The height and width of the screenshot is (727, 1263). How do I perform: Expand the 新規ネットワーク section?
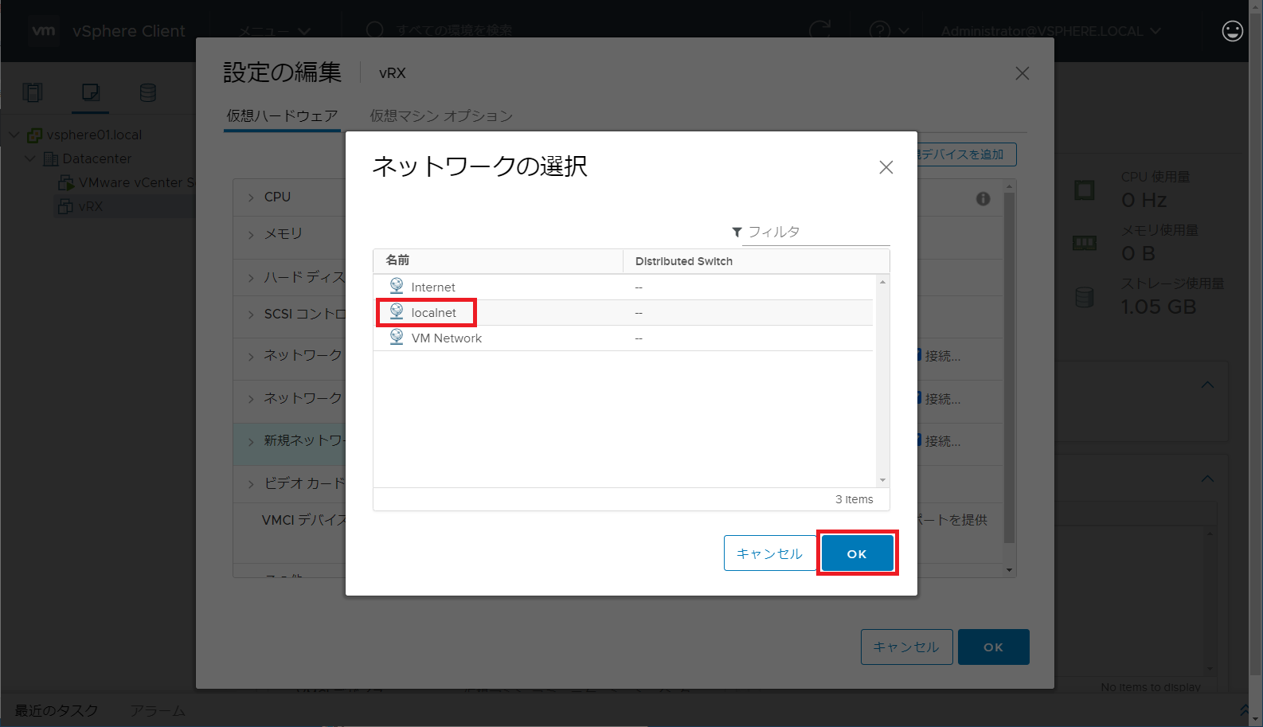point(251,441)
